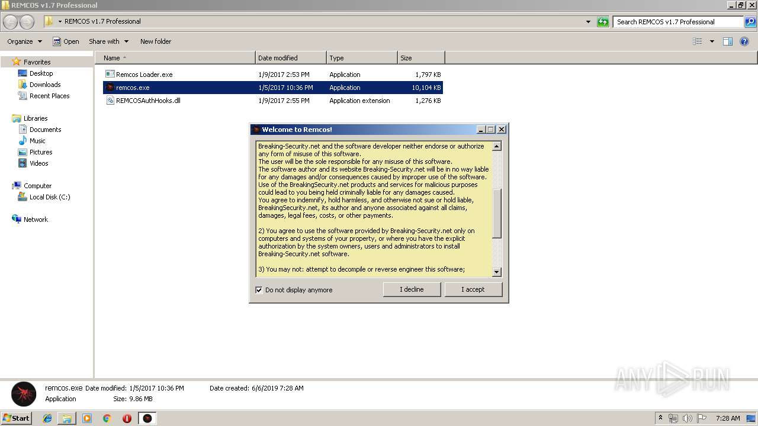Select the 1,797 KB size cell

coord(428,75)
